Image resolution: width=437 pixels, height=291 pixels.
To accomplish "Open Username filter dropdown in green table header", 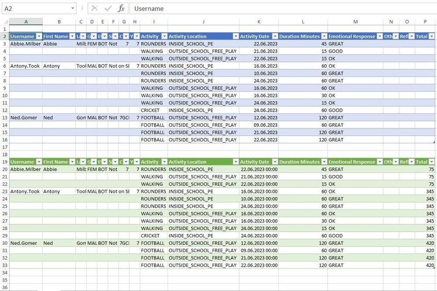I will tap(39, 162).
